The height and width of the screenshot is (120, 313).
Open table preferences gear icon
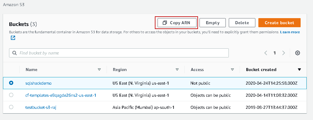coord(297,53)
